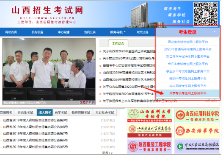Jump to slideshow page 4
223x155 pixels.
tap(90, 102)
